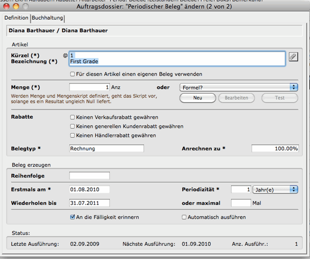Screen dimensions: 310x259
Task: Click into the Menge quantity field
Action: click(89, 87)
